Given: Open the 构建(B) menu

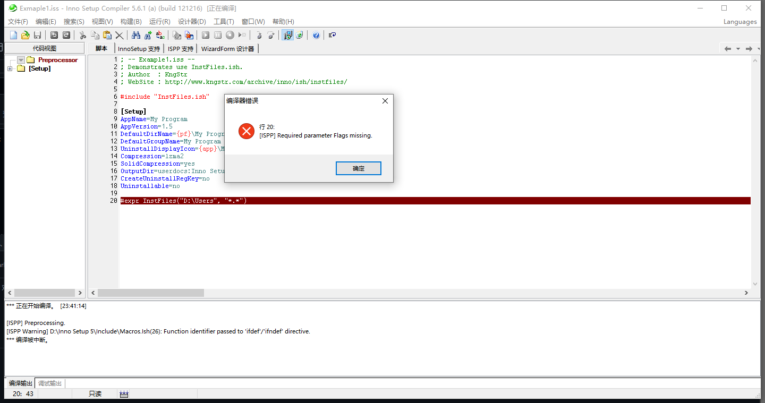Looking at the screenshot, I should (x=131, y=21).
